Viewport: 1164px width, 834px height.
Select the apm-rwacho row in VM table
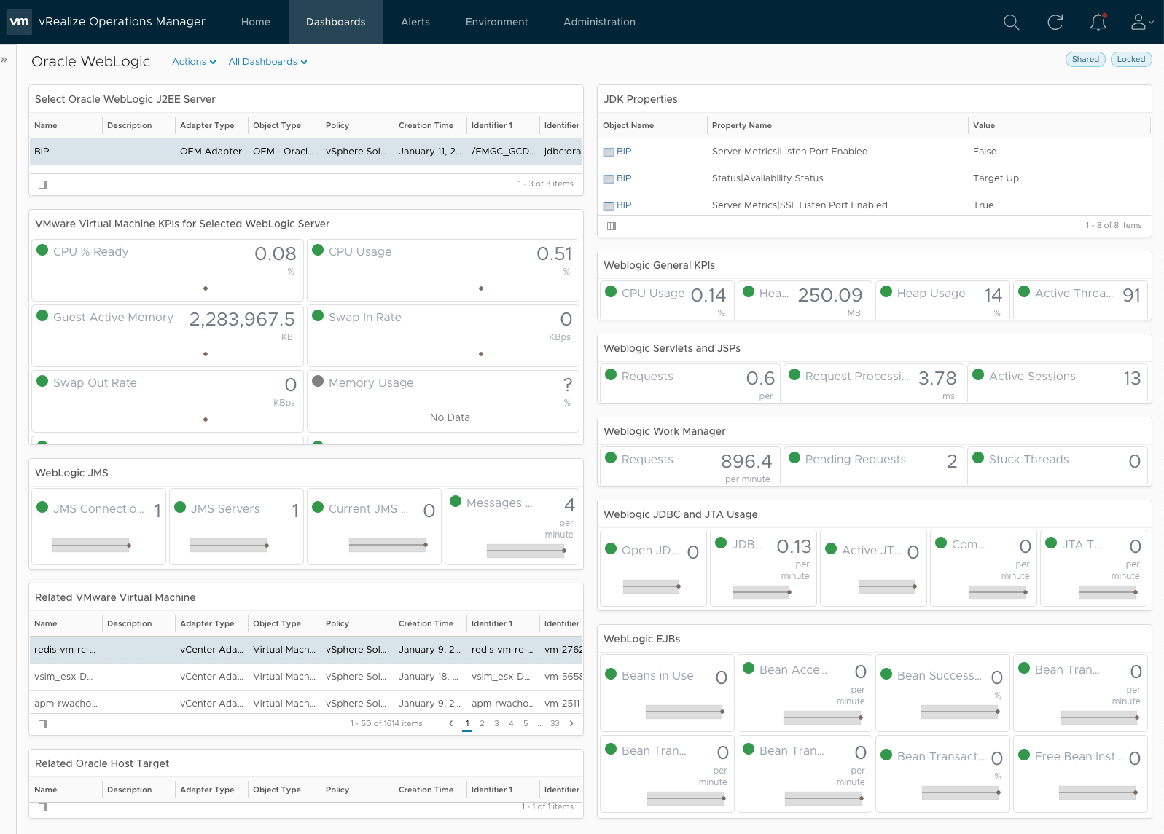306,703
